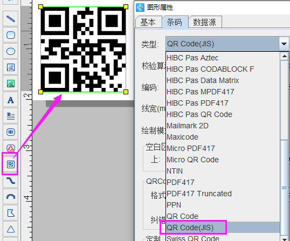This screenshot has height=241, width=290.
Task: Click the list scrollbar up arrow
Action: tap(284, 56)
